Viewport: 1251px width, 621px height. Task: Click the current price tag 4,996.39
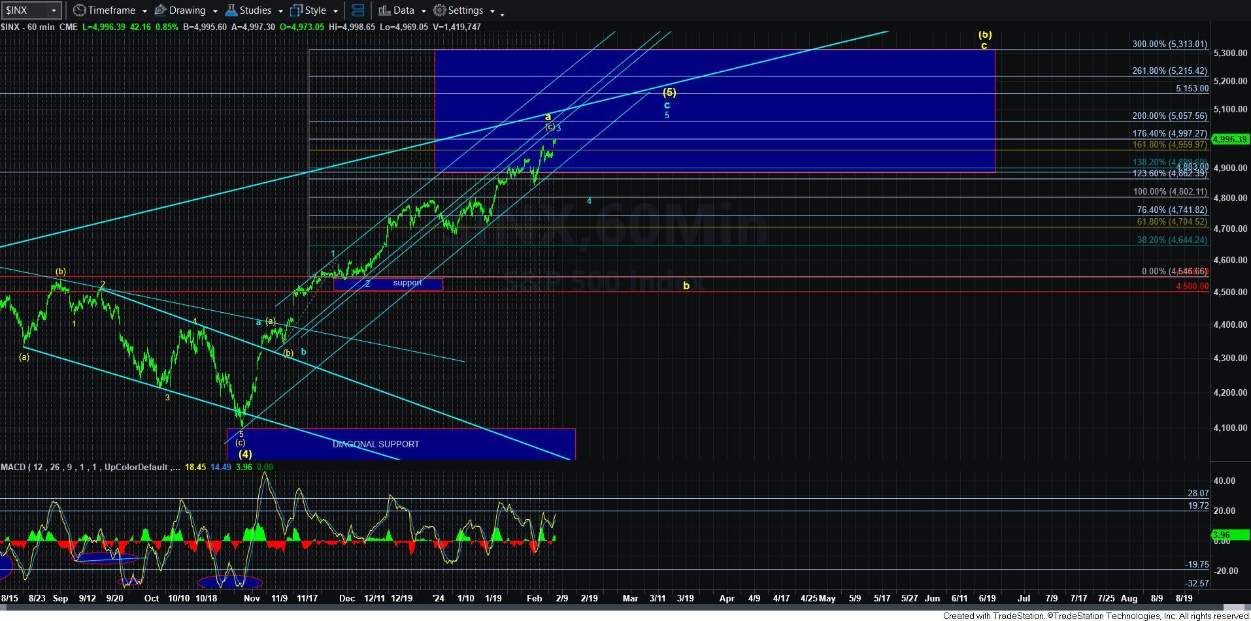[x=1230, y=139]
